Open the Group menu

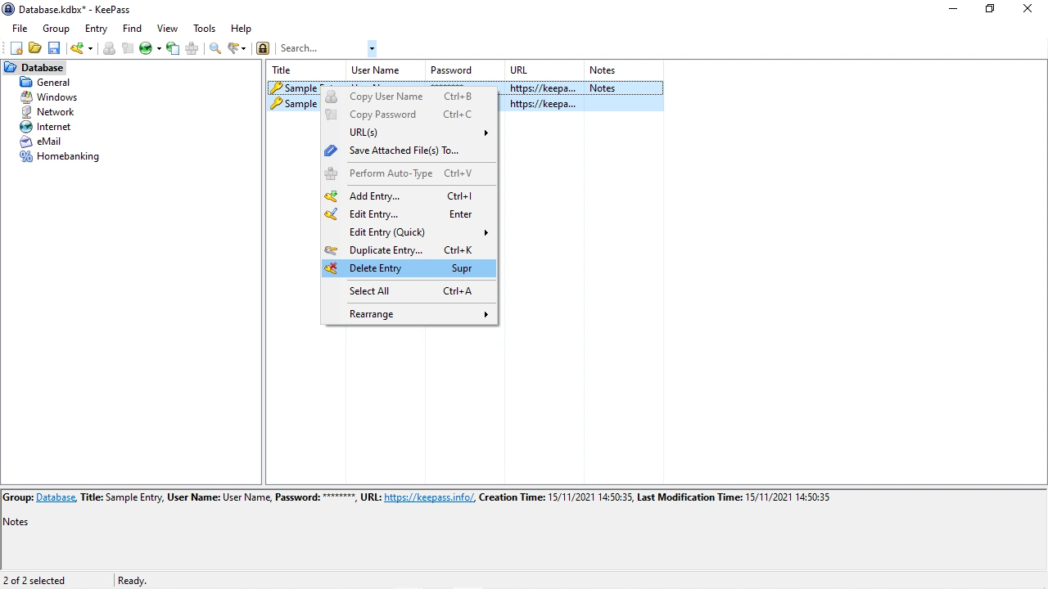[x=56, y=28]
